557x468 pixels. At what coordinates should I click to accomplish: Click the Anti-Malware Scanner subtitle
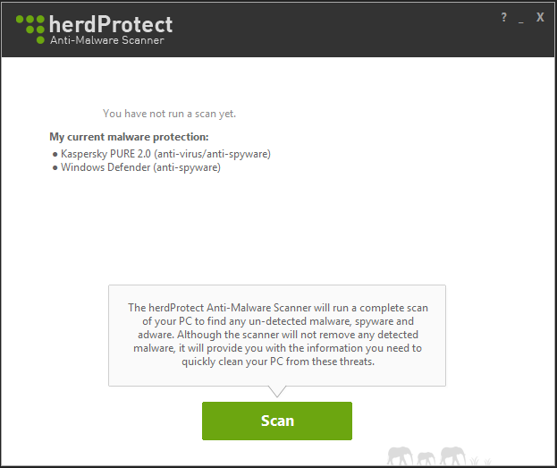(x=107, y=40)
